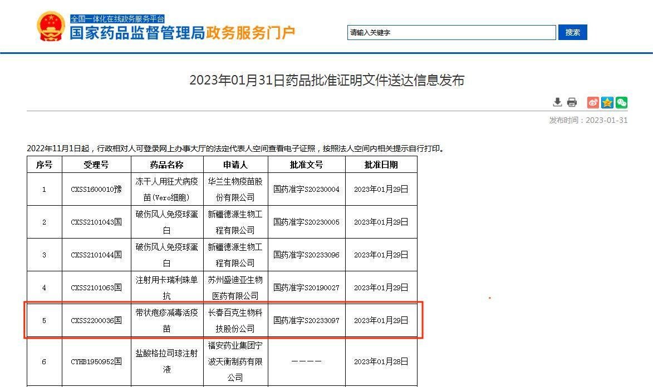
Task: Click the 申请人 column header
Action: click(x=235, y=165)
